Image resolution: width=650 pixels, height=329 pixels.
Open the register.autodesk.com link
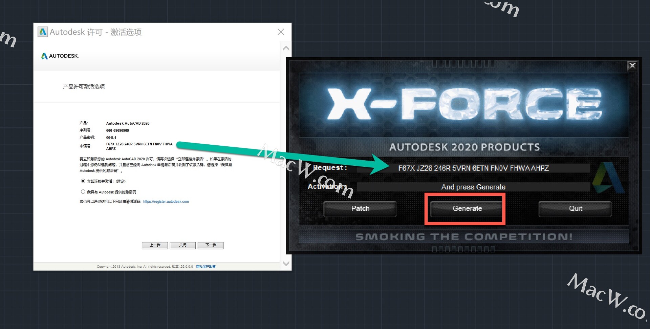click(166, 202)
